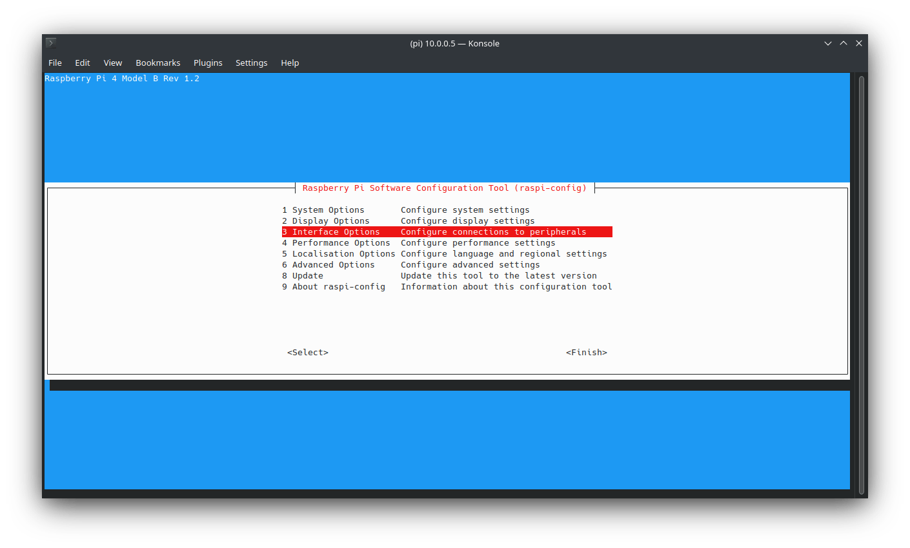
Task: Click the '(pi) 10.0.0.5 — Konsole' window title
Action: click(x=455, y=43)
